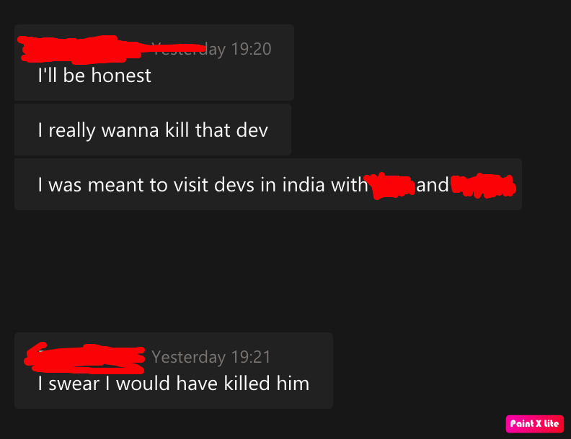Open the redacted sender name beside Yesterday 19:21

coord(84,358)
